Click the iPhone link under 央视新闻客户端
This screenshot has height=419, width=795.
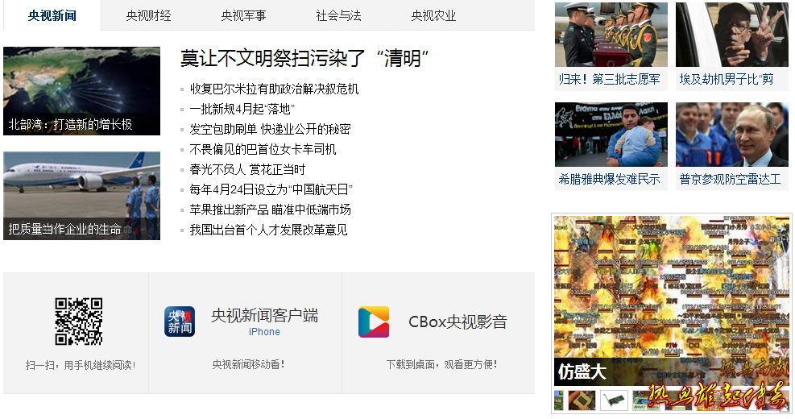pyautogui.click(x=264, y=332)
